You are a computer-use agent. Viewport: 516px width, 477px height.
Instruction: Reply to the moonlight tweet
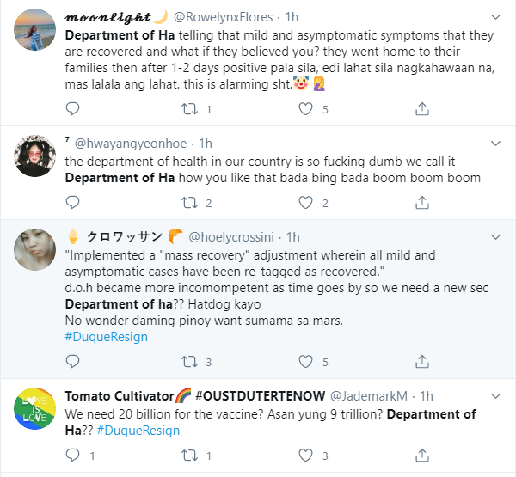click(x=73, y=109)
